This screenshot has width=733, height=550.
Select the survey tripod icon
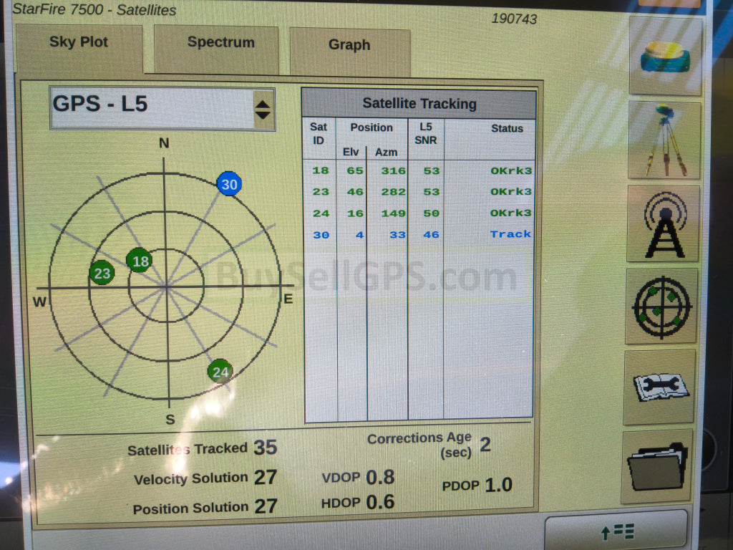tap(665, 140)
